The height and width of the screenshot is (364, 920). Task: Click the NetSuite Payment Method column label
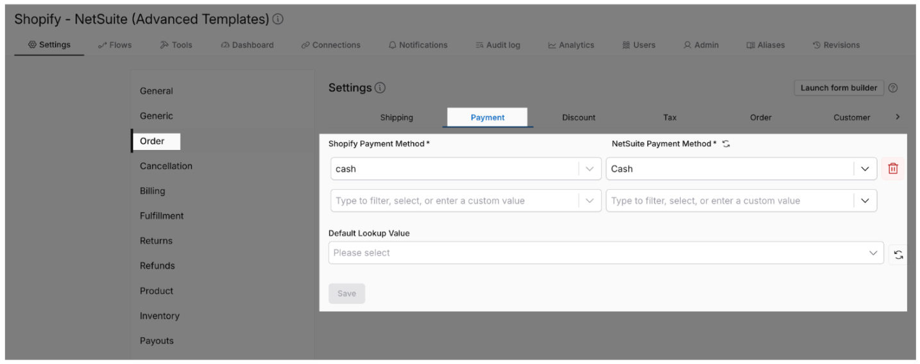(x=664, y=144)
